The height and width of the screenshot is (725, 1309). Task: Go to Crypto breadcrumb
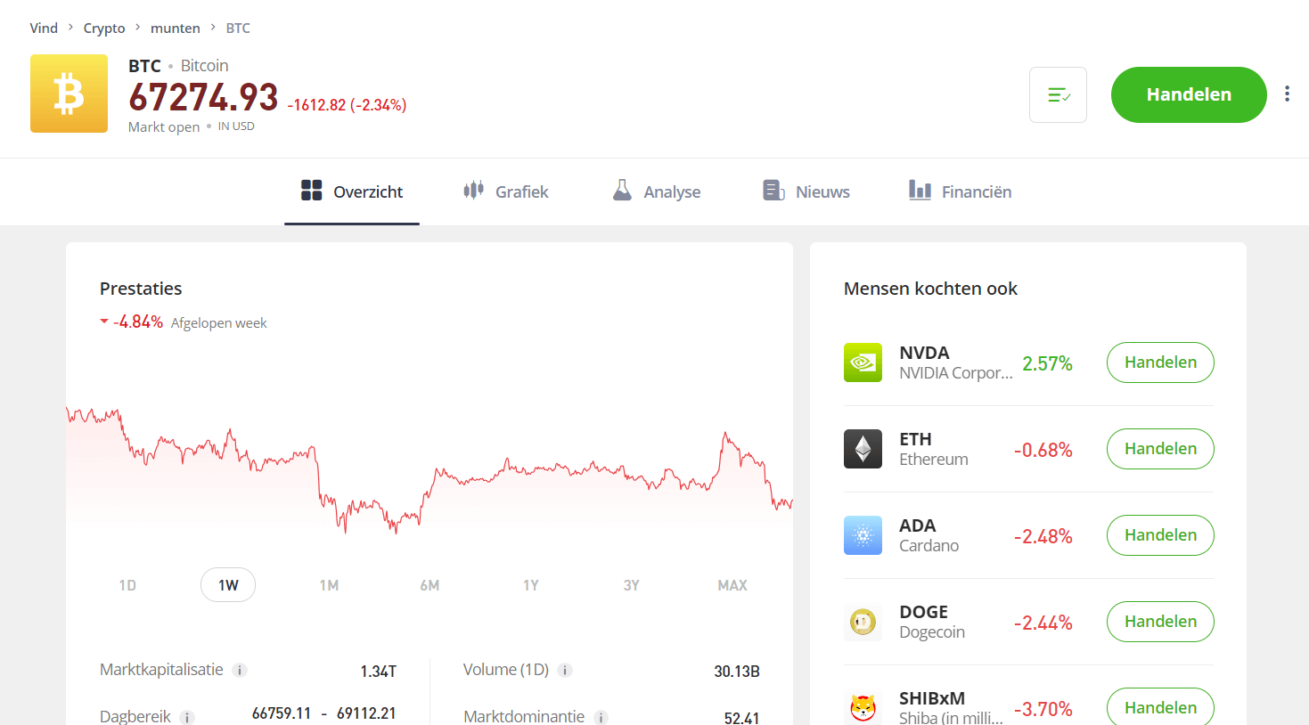click(x=104, y=28)
